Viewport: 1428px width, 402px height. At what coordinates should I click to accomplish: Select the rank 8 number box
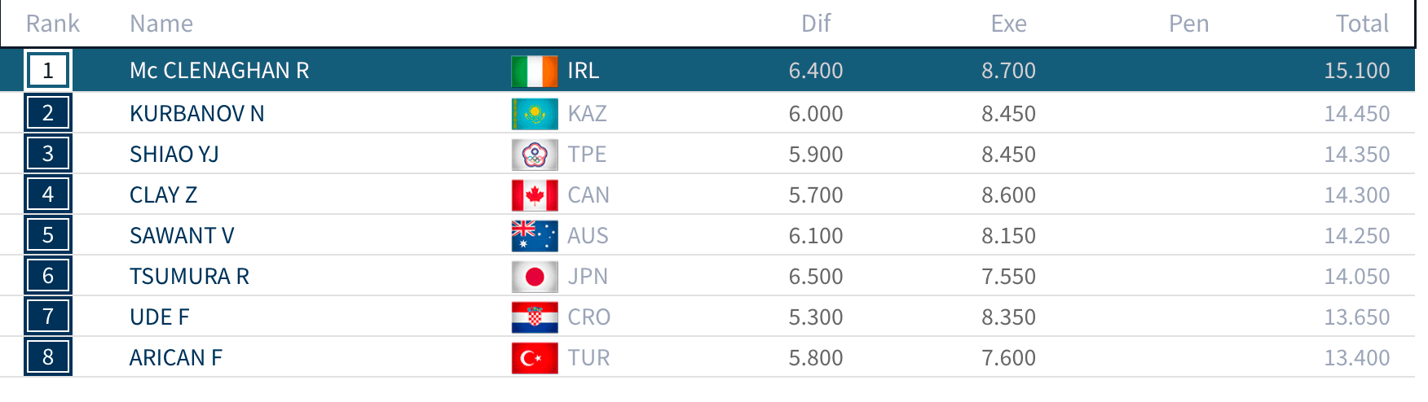pos(48,357)
